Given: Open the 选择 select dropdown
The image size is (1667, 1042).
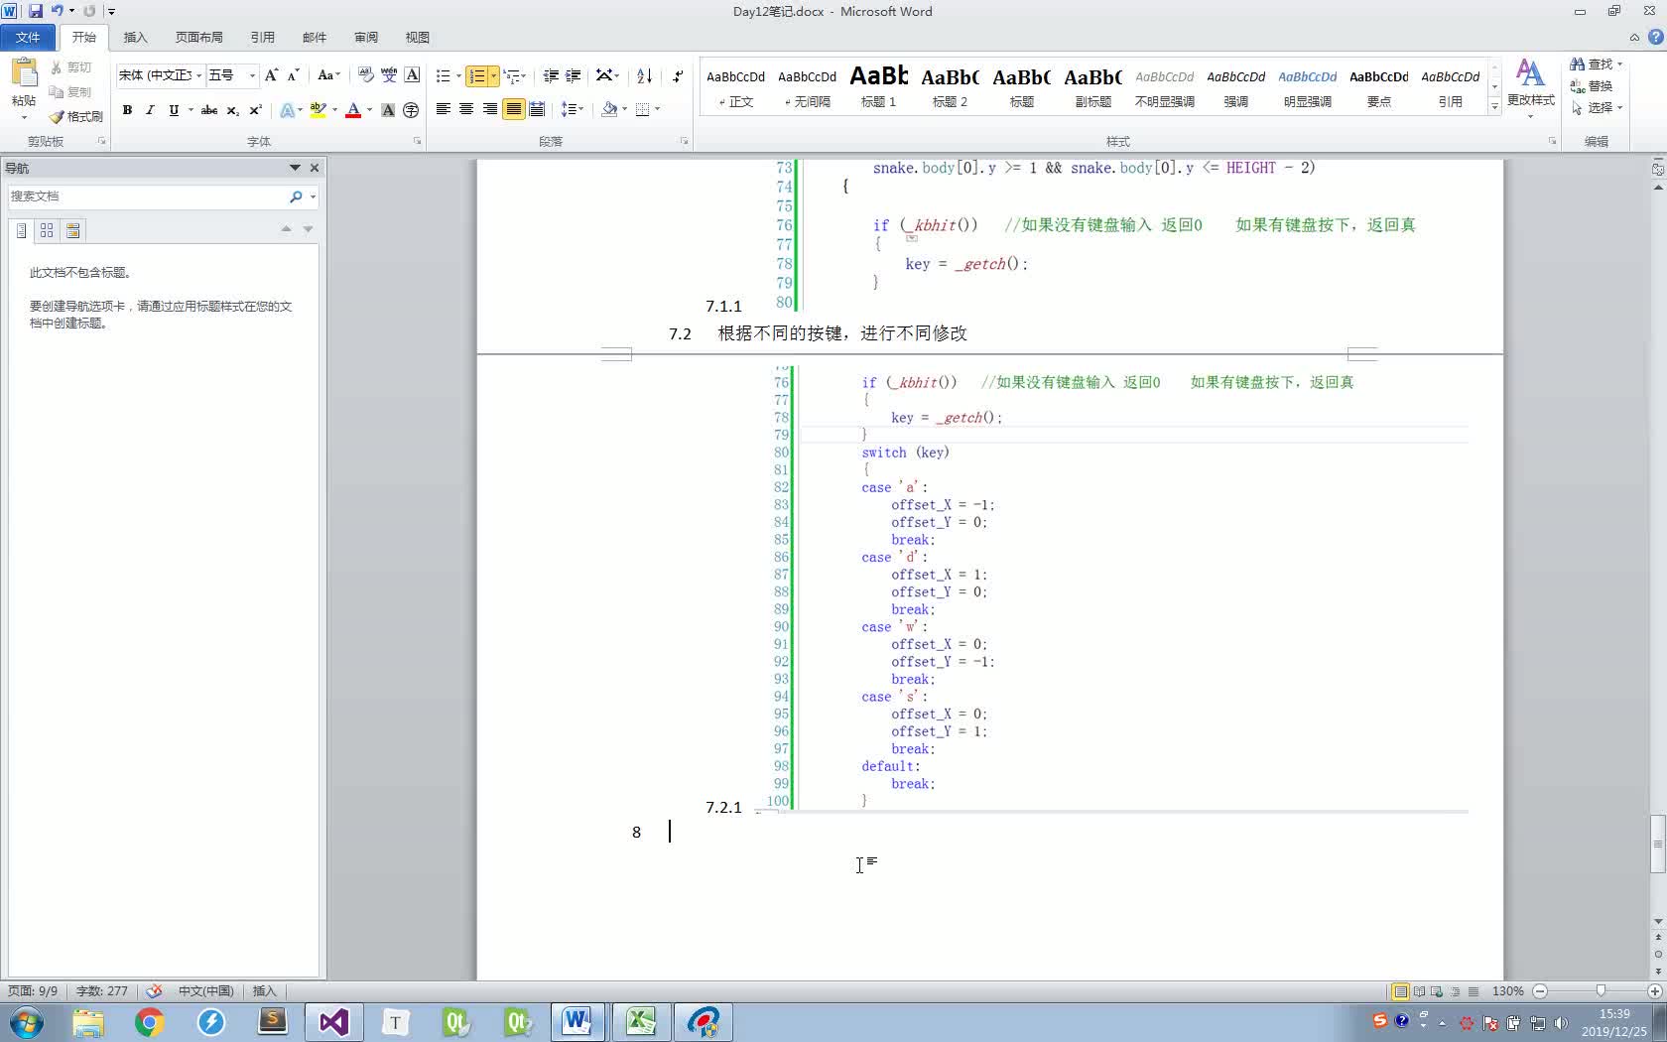Looking at the screenshot, I should (x=1598, y=107).
